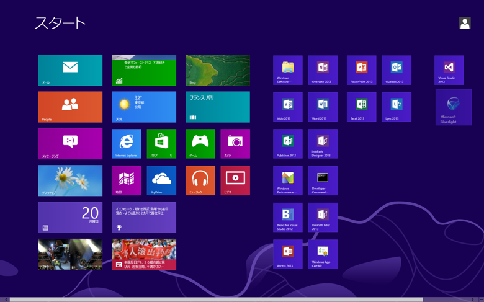Open the Music (ミュージック) headphones tile
Screen dimensions: 484x302
tap(200, 180)
